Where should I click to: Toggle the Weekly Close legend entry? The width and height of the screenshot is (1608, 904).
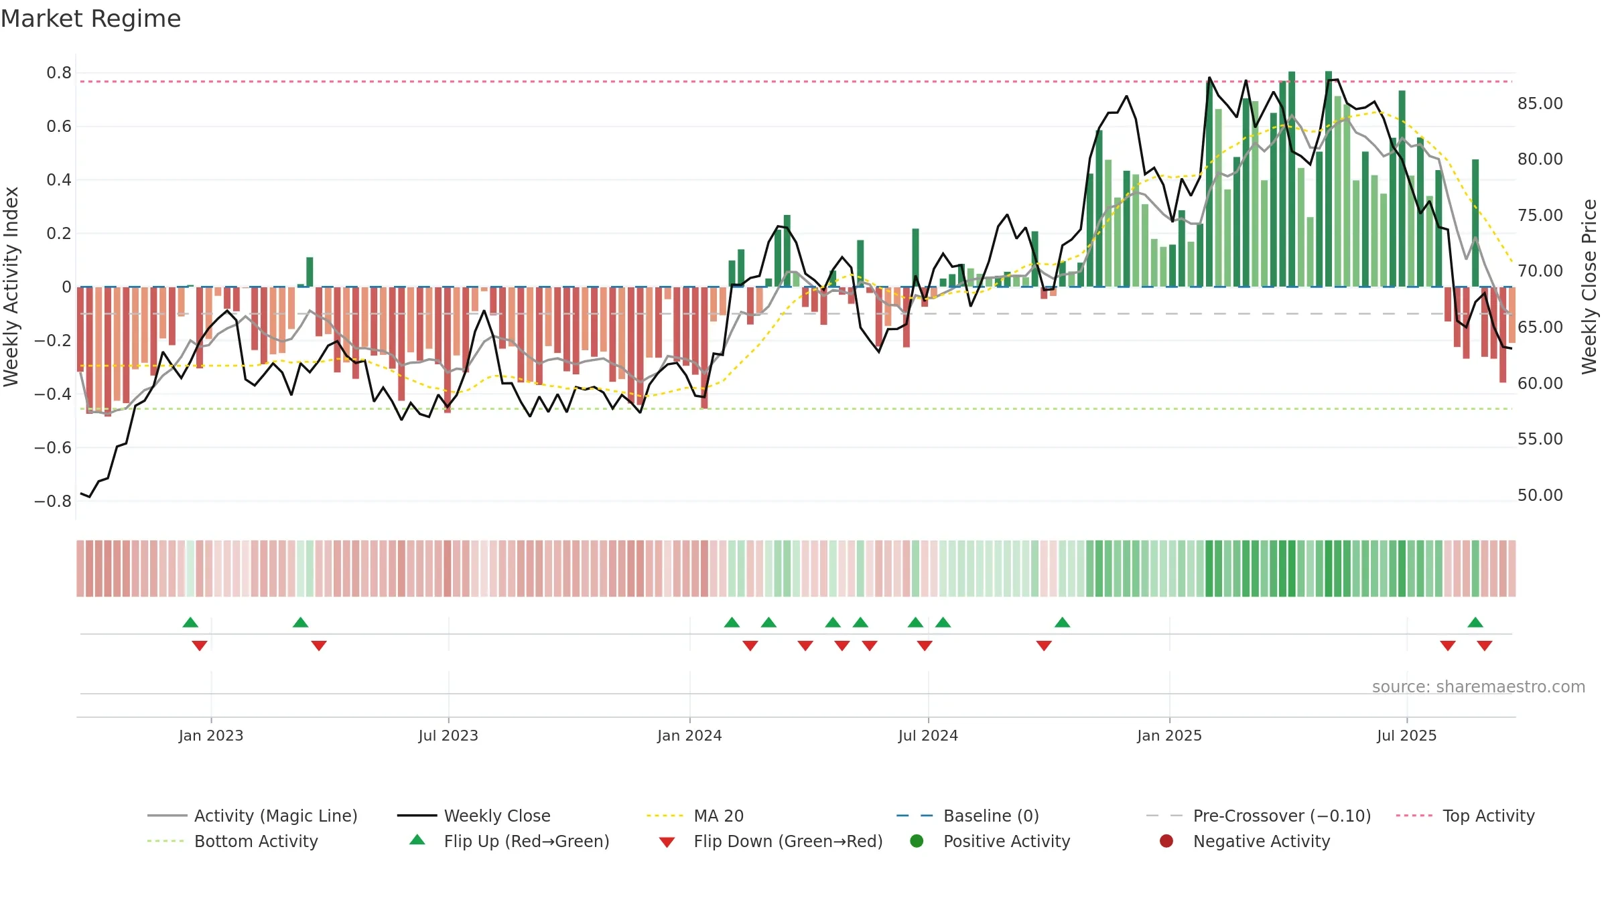point(474,816)
